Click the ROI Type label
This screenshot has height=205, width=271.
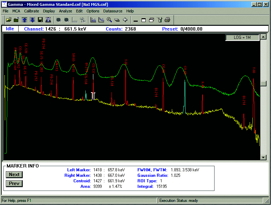pyautogui.click(x=147, y=181)
